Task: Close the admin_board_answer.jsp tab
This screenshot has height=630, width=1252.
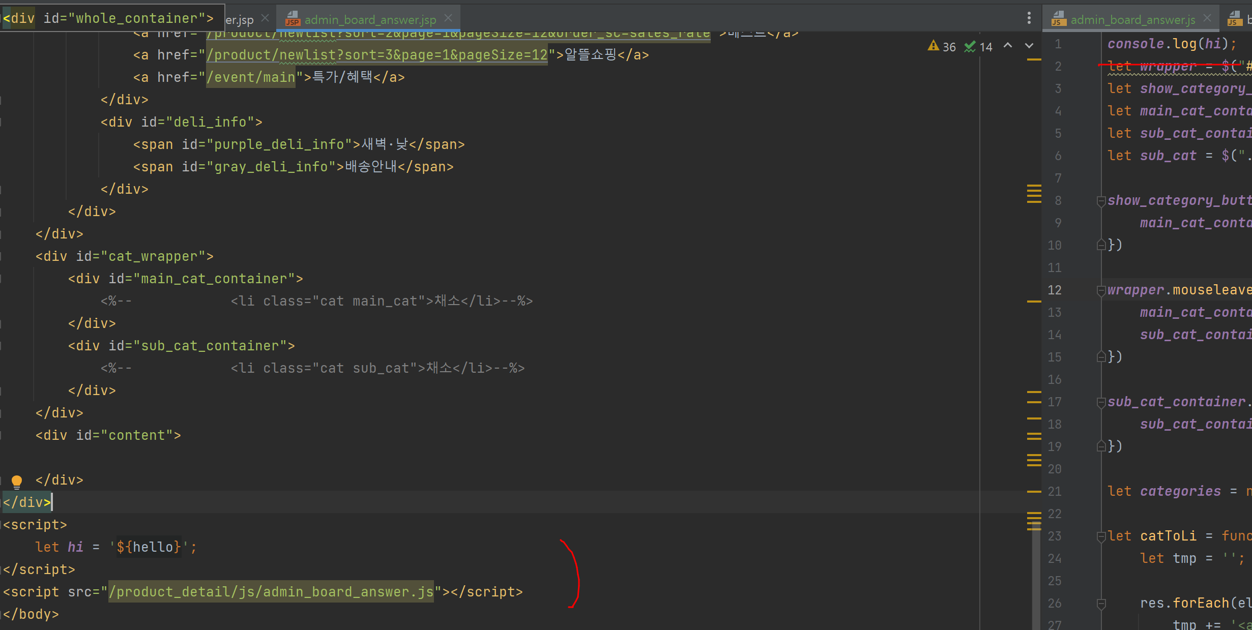Action: (448, 17)
